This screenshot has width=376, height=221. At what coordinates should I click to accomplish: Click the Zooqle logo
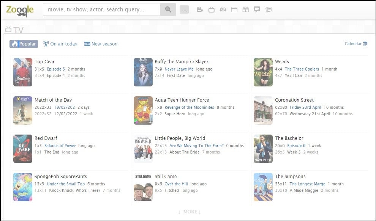tap(20, 11)
